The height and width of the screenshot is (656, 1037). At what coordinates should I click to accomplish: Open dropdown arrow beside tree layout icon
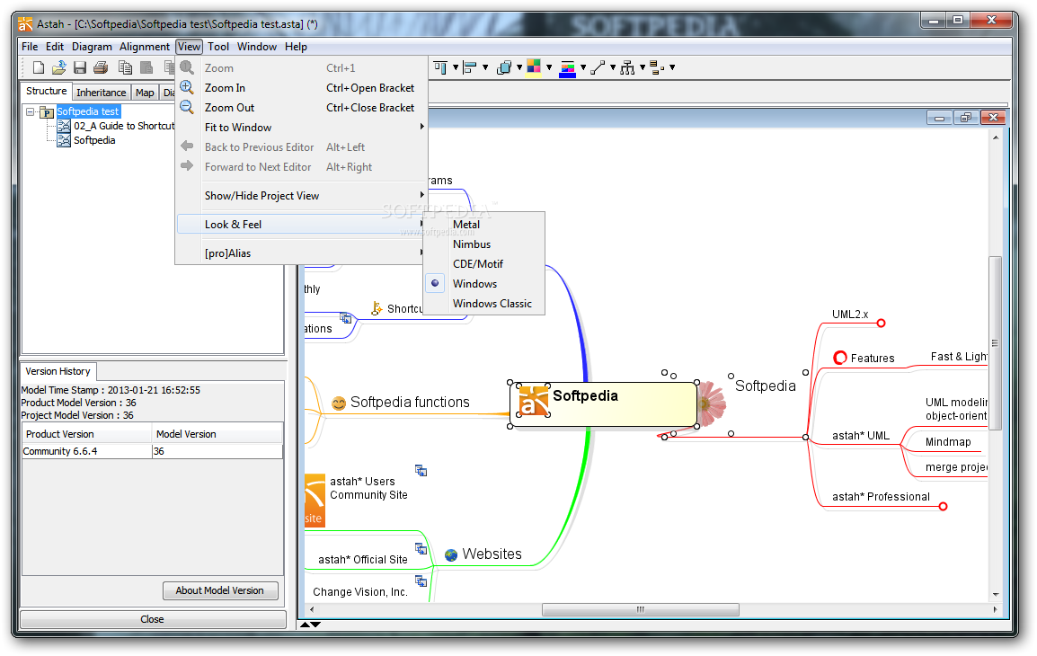(x=643, y=67)
